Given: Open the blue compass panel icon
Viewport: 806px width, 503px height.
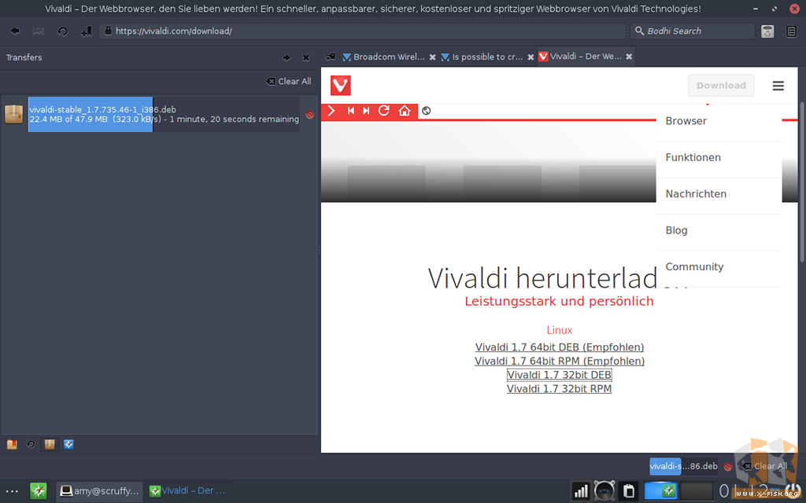Looking at the screenshot, I should point(68,445).
